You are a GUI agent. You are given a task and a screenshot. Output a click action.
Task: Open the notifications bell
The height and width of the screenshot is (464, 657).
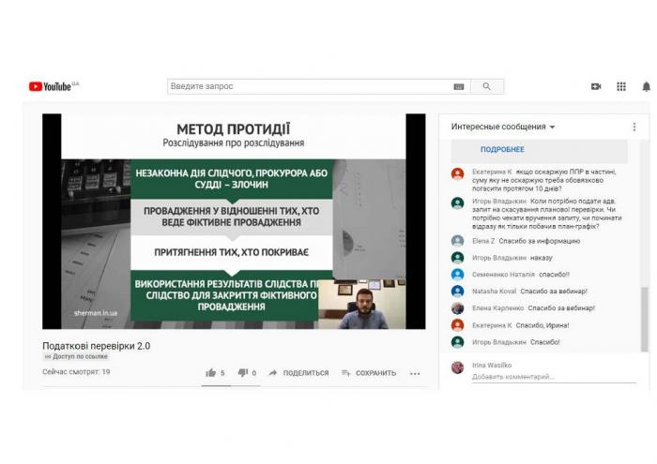(646, 86)
